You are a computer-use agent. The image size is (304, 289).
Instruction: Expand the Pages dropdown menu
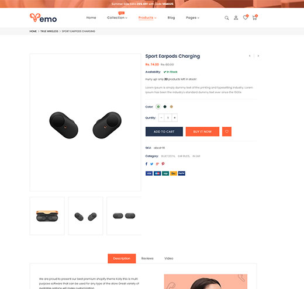coord(192,18)
